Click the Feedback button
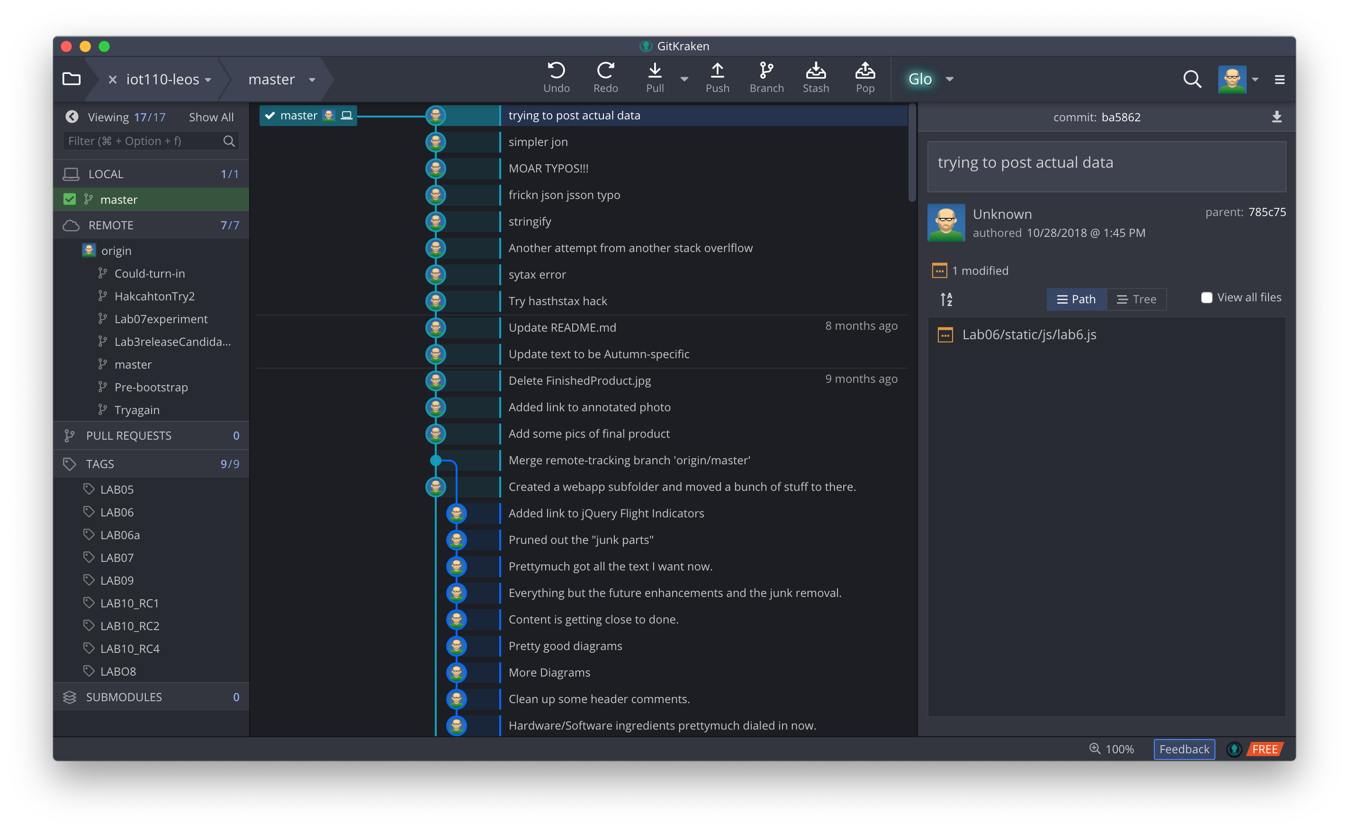1349x831 pixels. [1184, 749]
